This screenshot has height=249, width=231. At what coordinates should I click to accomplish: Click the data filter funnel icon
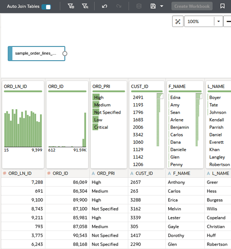71,6
